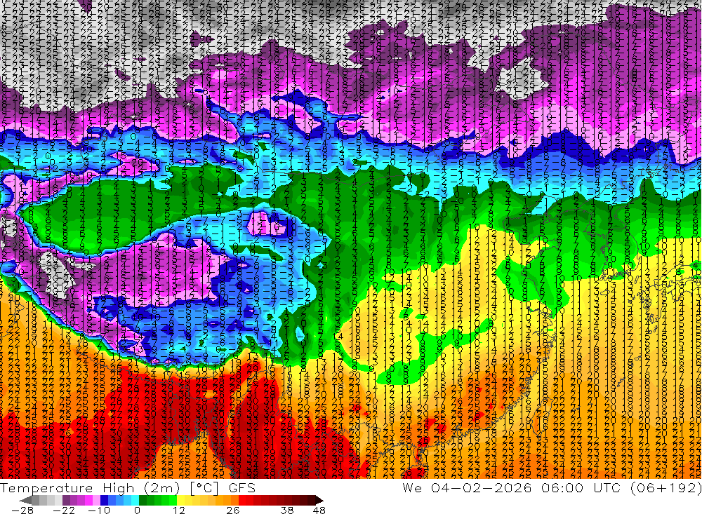Click the "38" legend value
The width and height of the screenshot is (702, 514).
tap(286, 510)
